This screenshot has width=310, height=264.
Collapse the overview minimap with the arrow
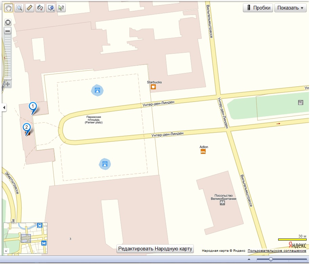click(6, 251)
